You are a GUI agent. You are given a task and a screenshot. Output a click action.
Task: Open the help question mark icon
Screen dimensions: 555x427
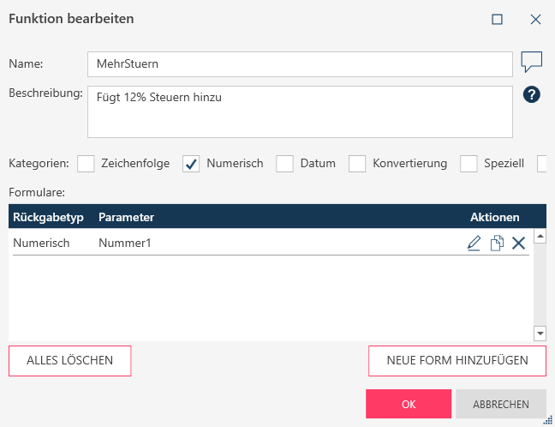pos(531,95)
